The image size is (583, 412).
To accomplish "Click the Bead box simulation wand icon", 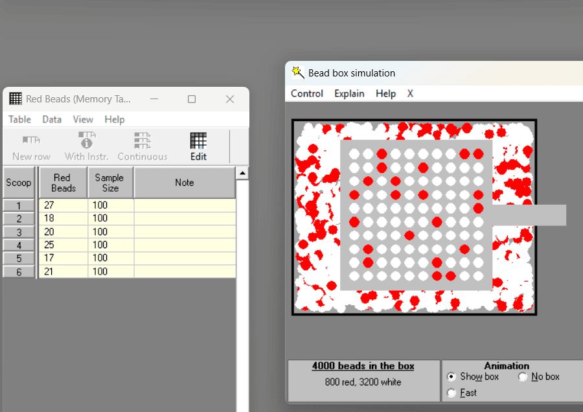I will point(298,73).
